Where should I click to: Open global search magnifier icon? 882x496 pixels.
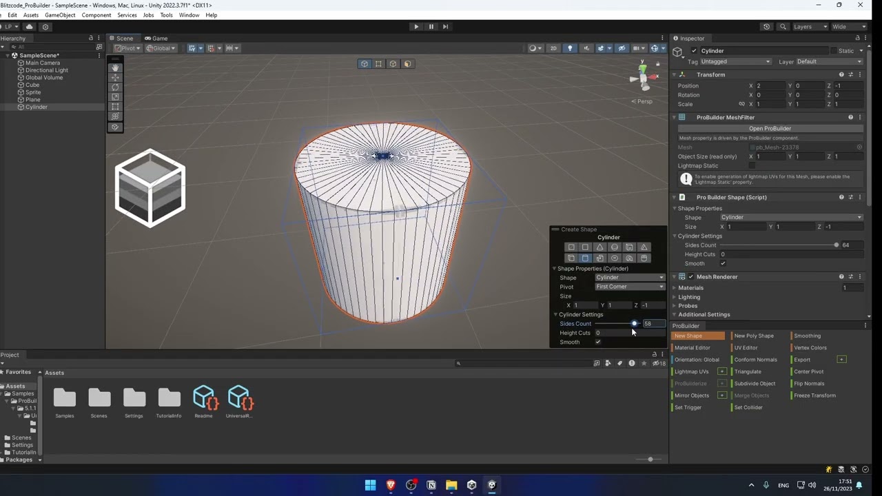point(783,27)
